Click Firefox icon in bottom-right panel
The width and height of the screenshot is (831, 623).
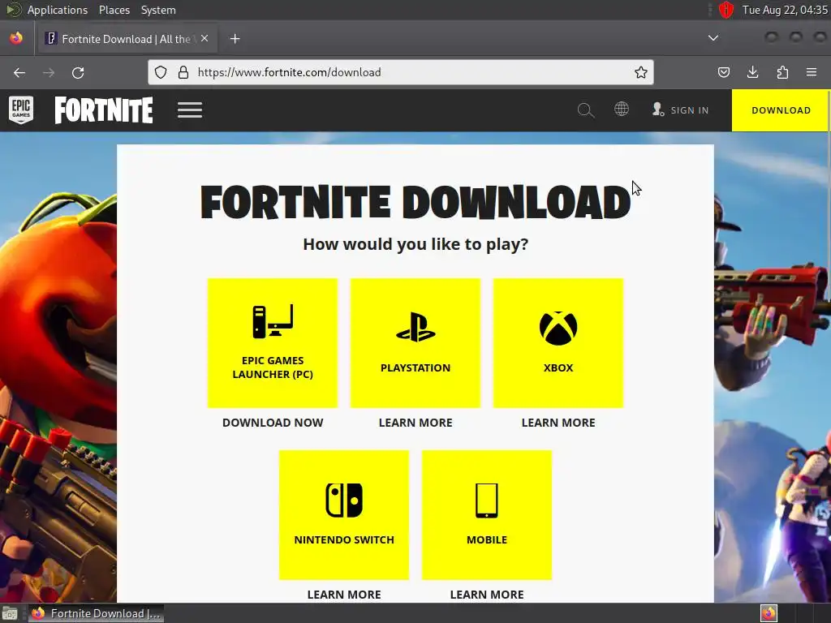pos(769,613)
